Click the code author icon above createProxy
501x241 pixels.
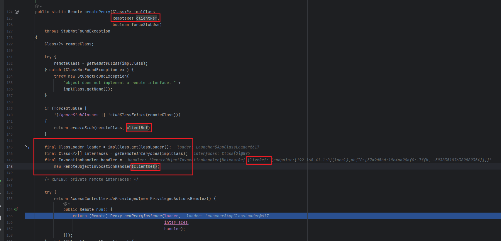click(37, 6)
